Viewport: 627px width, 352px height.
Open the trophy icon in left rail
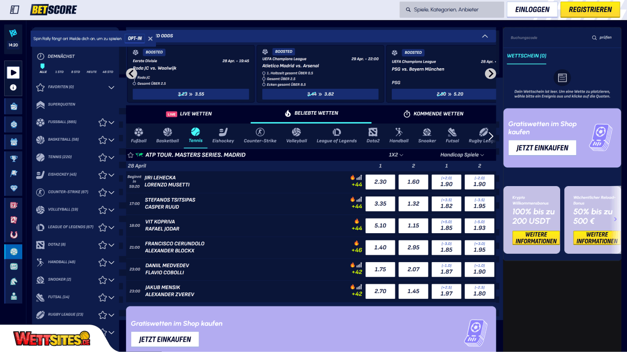coord(13,158)
